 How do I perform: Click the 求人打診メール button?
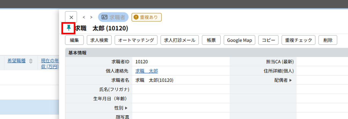pyautogui.click(x=179, y=40)
